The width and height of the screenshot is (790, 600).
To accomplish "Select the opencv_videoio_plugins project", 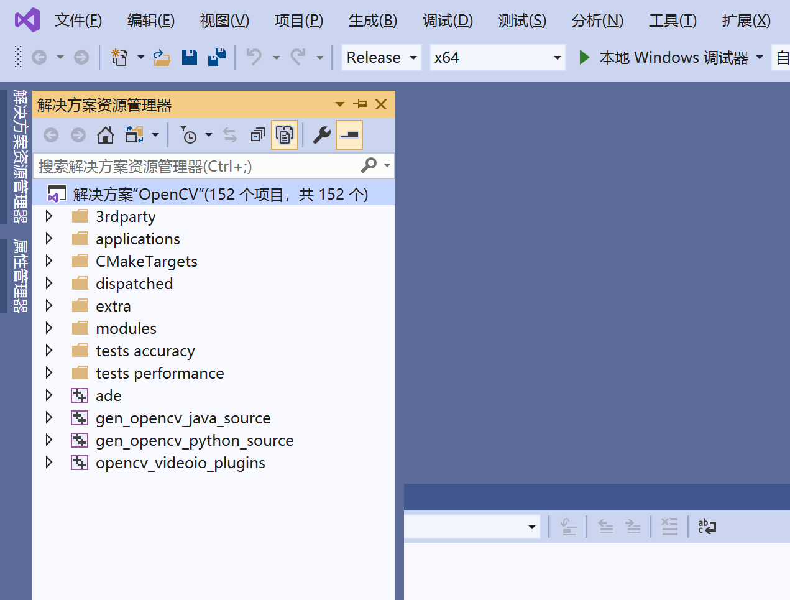I will click(x=180, y=463).
